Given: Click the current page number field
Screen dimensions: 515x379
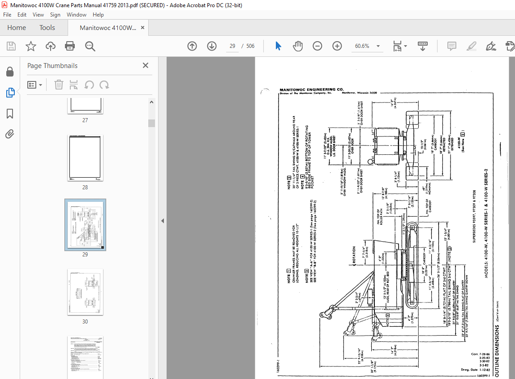Looking at the screenshot, I should pos(232,46).
